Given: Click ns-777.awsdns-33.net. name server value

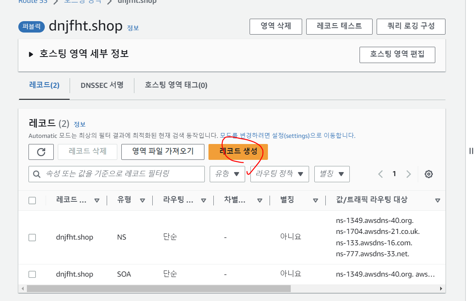Looking at the screenshot, I should pyautogui.click(x=373, y=254).
